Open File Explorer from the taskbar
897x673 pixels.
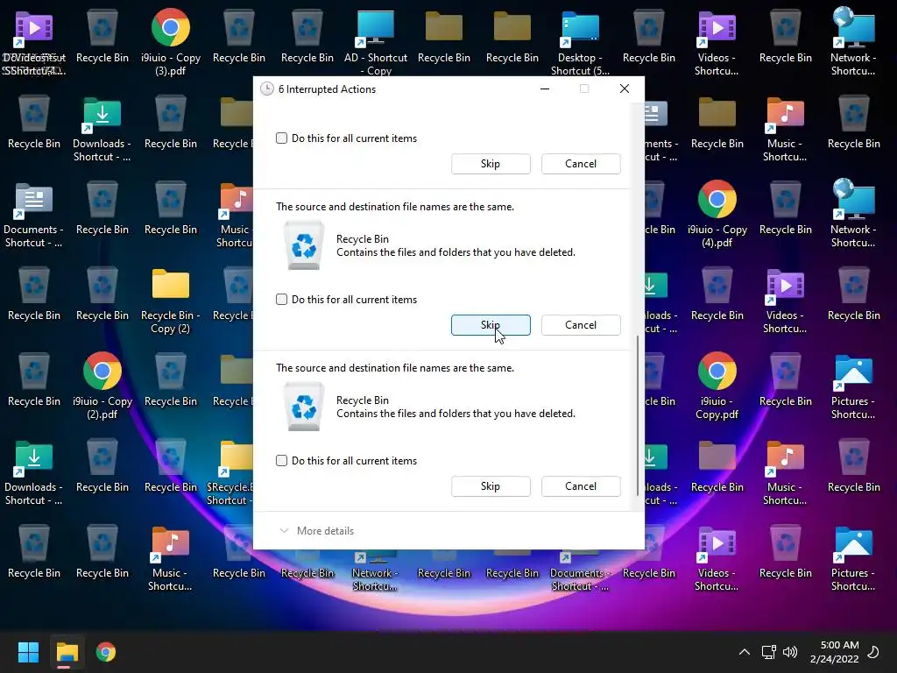coord(67,652)
